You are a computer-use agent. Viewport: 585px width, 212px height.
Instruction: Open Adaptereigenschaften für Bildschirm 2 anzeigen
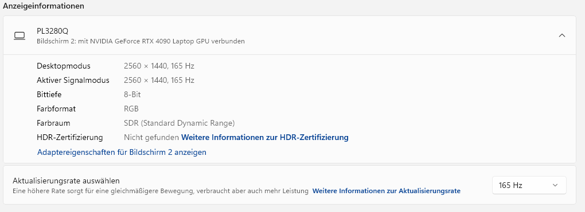pos(122,152)
